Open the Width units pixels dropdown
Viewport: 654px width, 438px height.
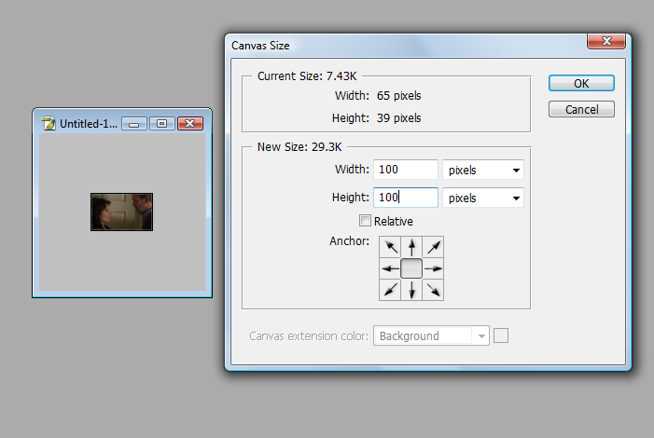point(483,170)
